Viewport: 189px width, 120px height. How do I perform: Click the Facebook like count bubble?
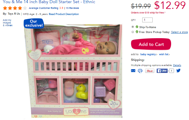tap(171, 71)
